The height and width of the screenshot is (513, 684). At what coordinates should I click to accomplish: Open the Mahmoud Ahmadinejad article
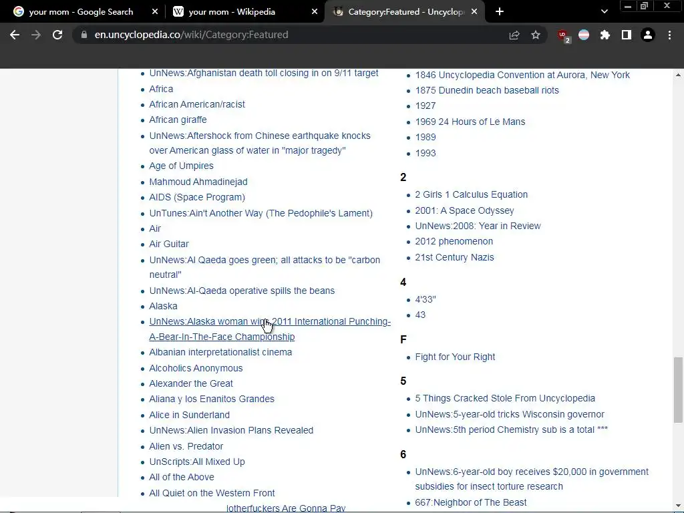(198, 182)
